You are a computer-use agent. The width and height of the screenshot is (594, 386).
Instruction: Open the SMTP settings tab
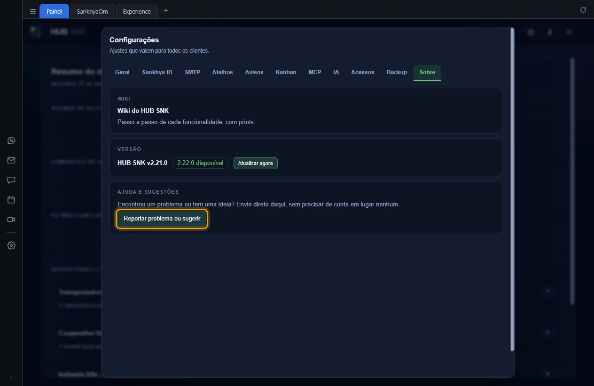click(x=192, y=72)
